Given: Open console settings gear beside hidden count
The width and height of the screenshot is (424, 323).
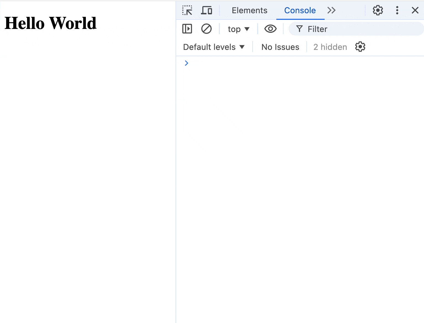Looking at the screenshot, I should pos(360,47).
